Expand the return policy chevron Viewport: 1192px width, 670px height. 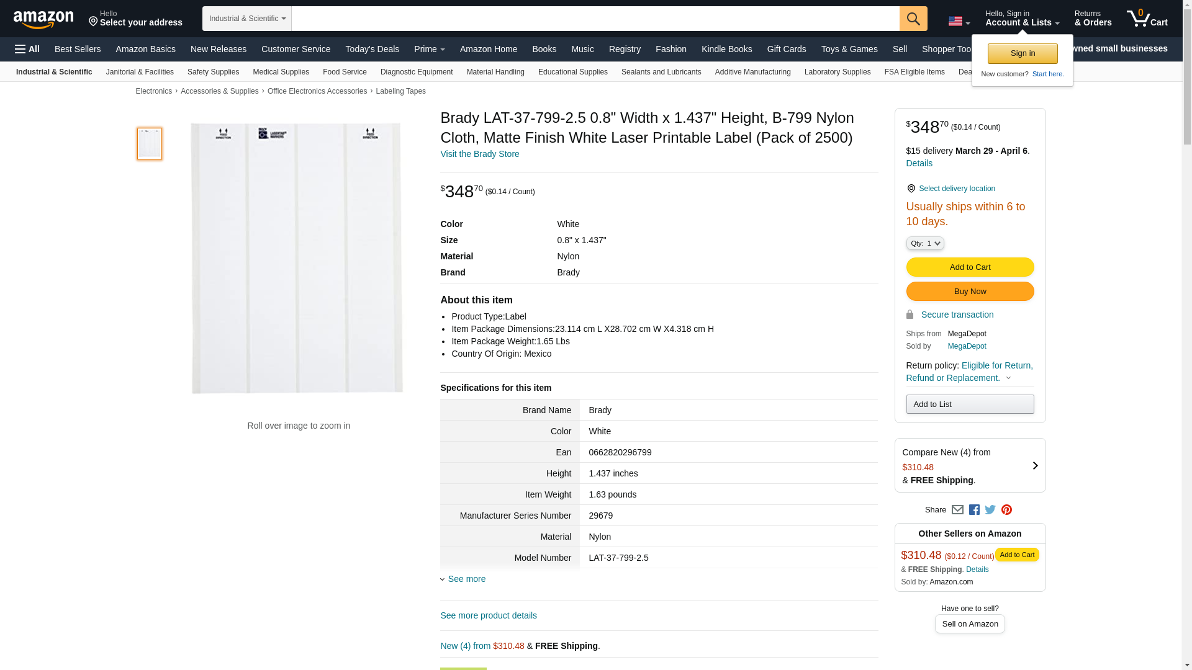pyautogui.click(x=1008, y=378)
